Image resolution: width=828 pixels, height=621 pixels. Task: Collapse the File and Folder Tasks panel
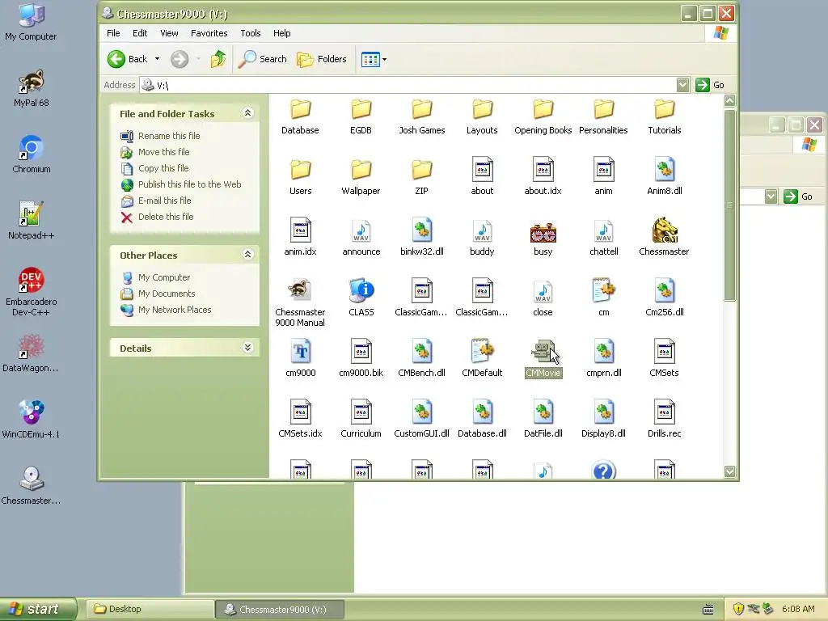click(247, 113)
